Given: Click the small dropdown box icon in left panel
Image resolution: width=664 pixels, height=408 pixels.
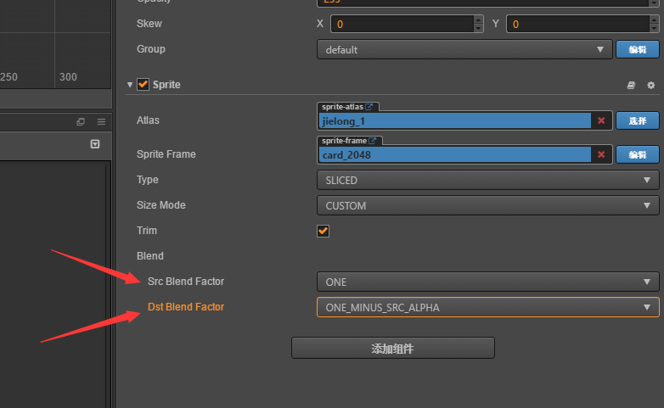Looking at the screenshot, I should [95, 144].
